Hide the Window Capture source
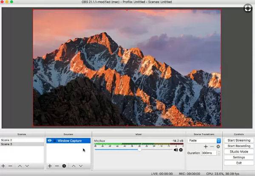 pyautogui.click(x=50, y=140)
